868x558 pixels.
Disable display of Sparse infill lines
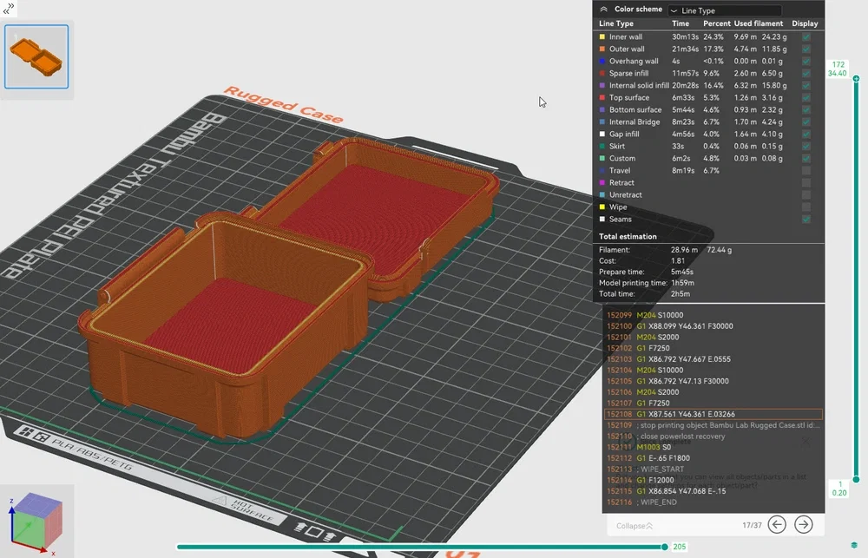[806, 73]
